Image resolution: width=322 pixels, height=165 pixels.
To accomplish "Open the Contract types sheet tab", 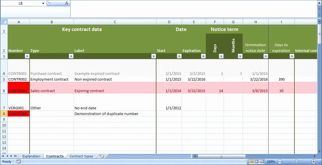I will 81,156.
